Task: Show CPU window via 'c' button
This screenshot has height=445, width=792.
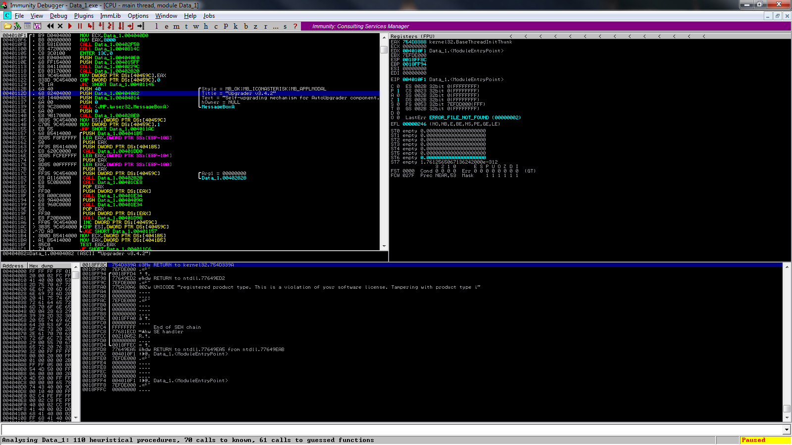Action: [x=216, y=26]
